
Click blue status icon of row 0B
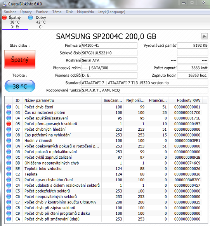click(x=9, y=152)
